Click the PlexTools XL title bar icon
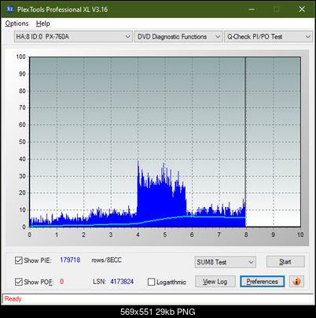This screenshot has height=318, width=316. pos(10,9)
